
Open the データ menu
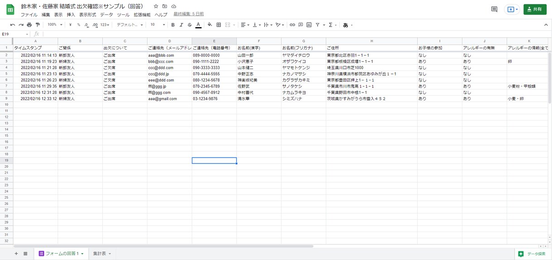(x=107, y=15)
